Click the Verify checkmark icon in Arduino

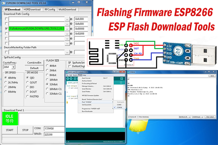(x=68, y=79)
